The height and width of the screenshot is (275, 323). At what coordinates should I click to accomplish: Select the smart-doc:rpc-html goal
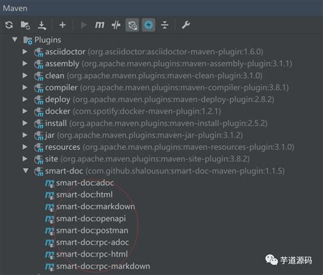point(92,254)
